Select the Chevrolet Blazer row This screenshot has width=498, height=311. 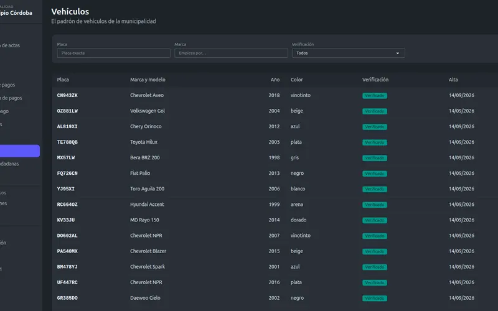click(275, 251)
